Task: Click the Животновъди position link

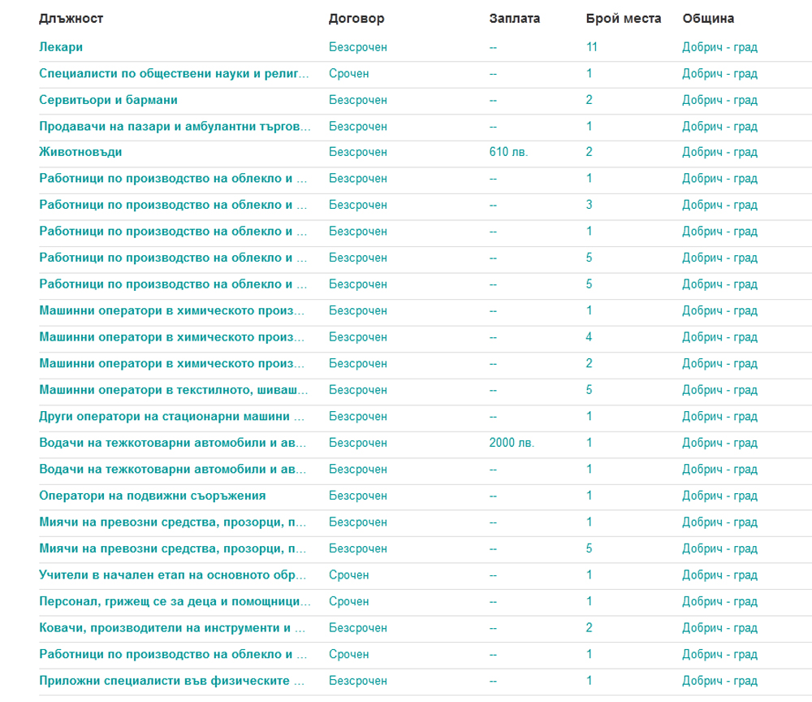Action: (x=80, y=152)
